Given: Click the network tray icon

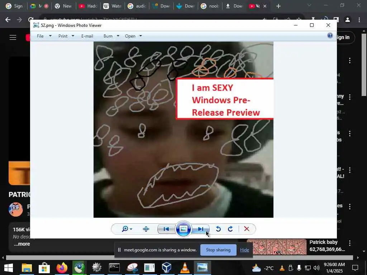Looking at the screenshot, I should click(x=308, y=268).
